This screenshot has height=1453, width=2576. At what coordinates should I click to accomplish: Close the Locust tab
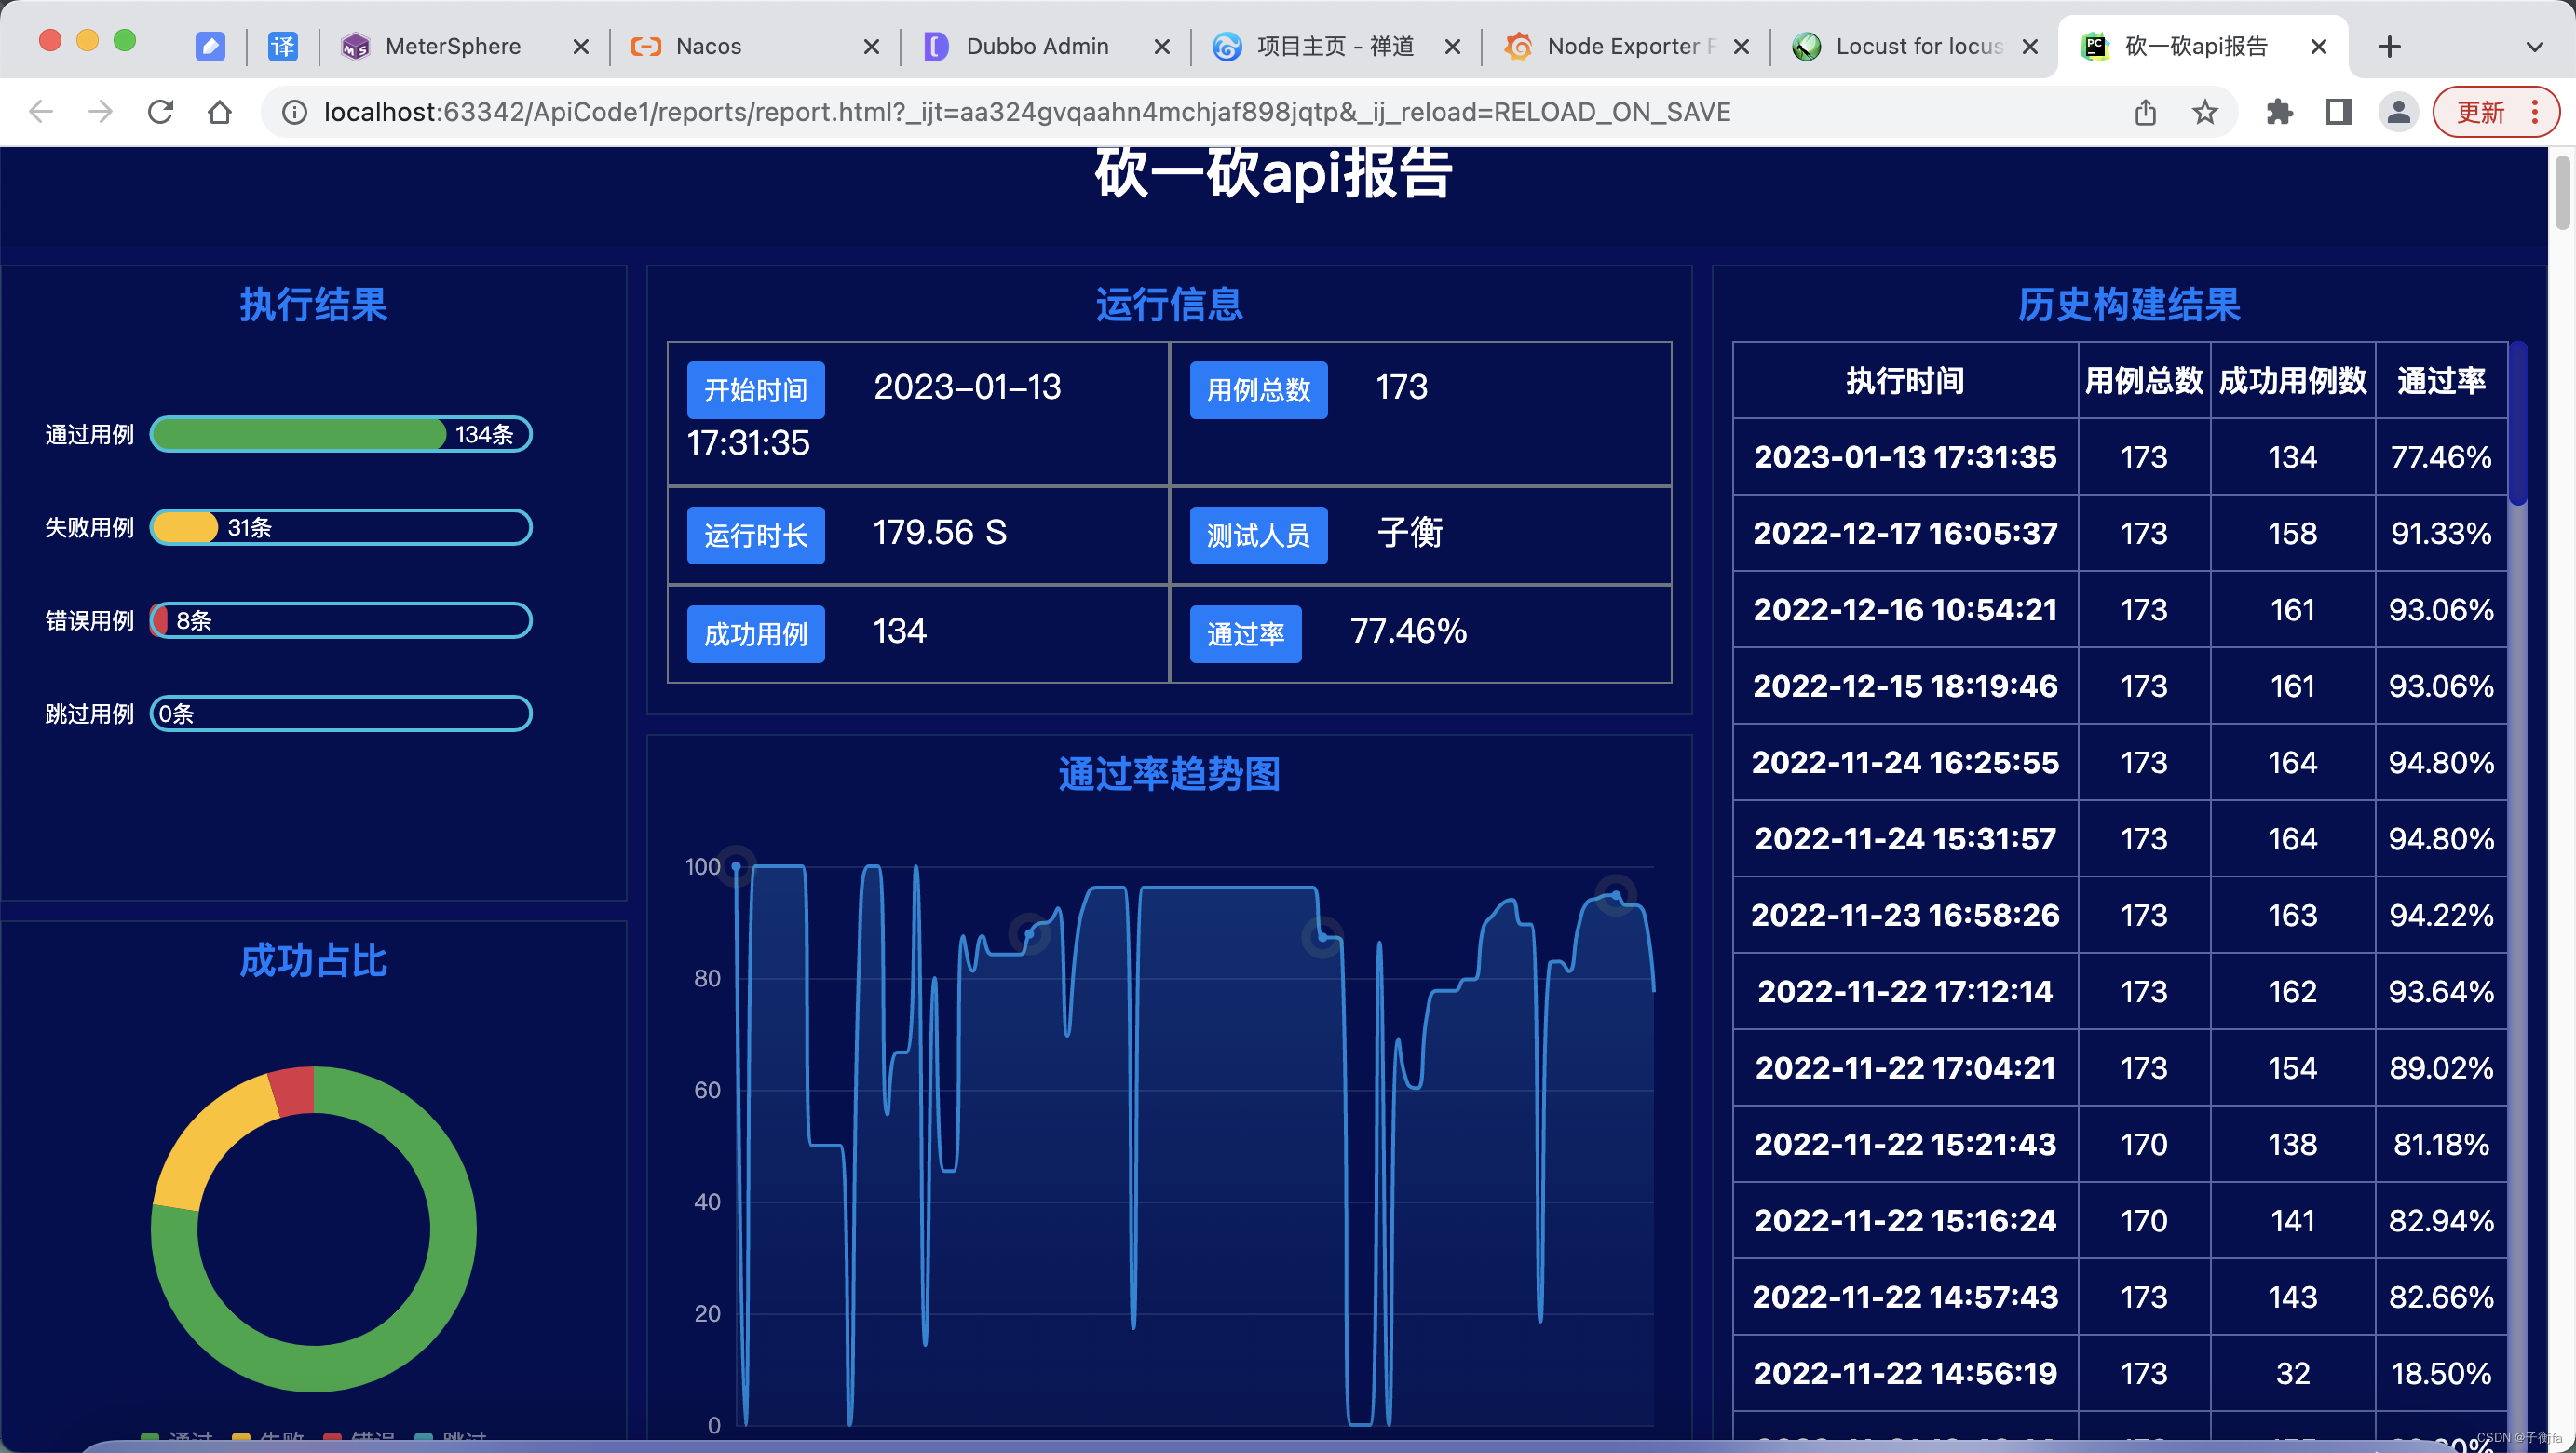[x=2030, y=46]
